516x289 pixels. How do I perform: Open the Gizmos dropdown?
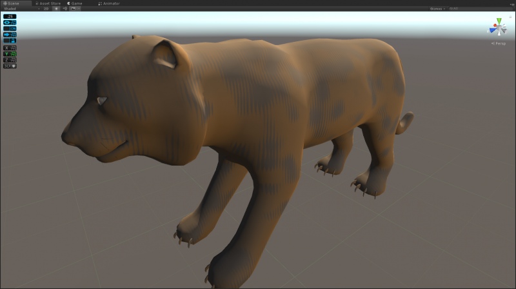438,9
